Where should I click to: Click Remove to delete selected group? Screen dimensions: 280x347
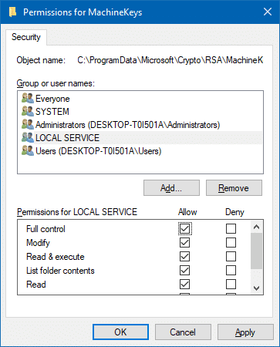click(x=234, y=188)
